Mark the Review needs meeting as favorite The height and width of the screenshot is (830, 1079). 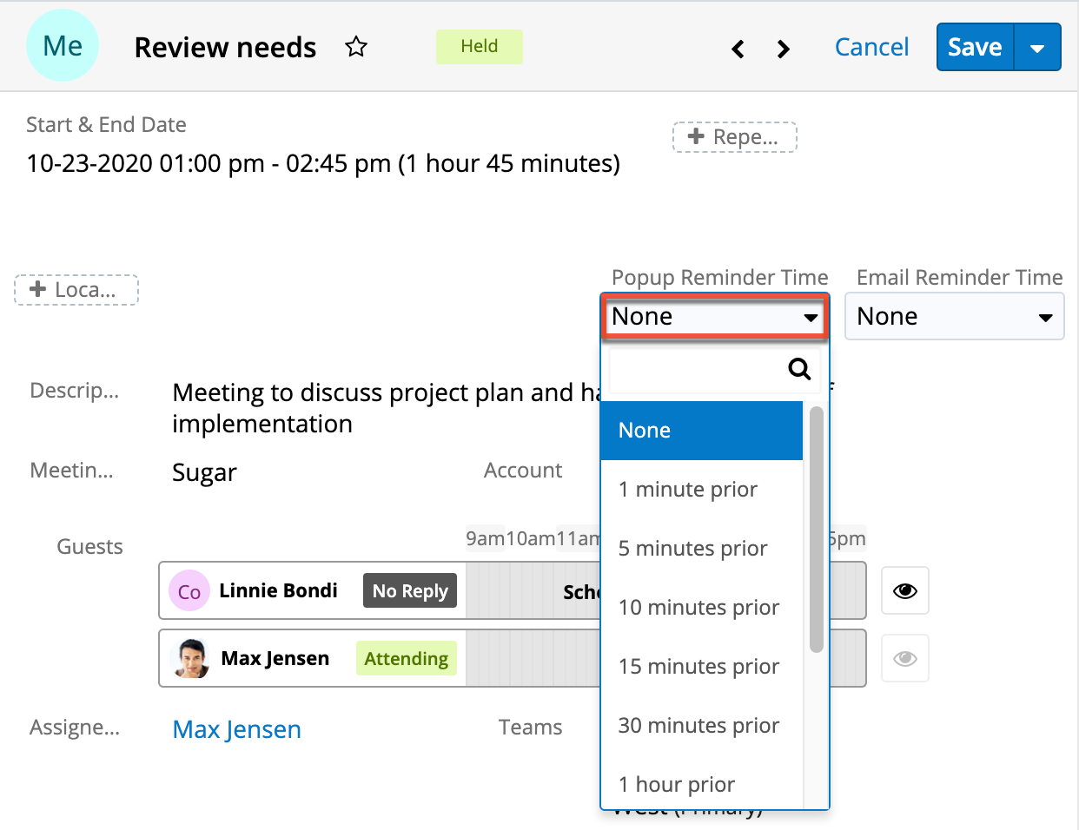(x=356, y=48)
